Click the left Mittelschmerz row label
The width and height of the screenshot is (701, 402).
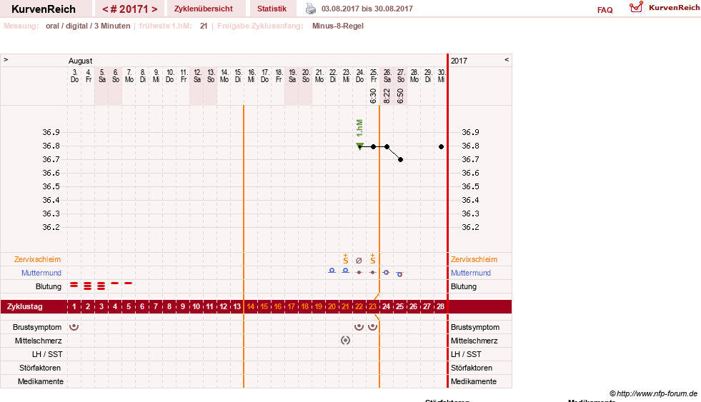coord(38,341)
